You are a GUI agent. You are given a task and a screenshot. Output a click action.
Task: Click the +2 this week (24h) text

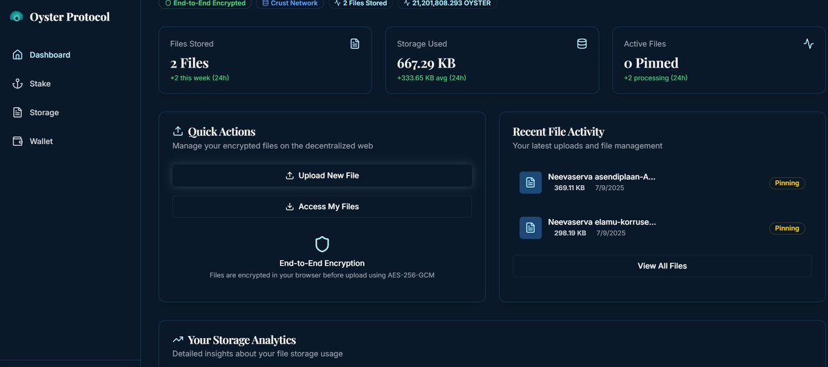point(199,78)
